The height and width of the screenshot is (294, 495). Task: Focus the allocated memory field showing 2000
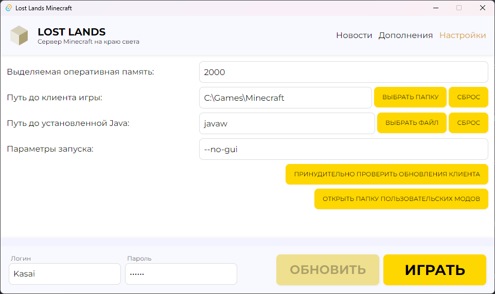[344, 72]
